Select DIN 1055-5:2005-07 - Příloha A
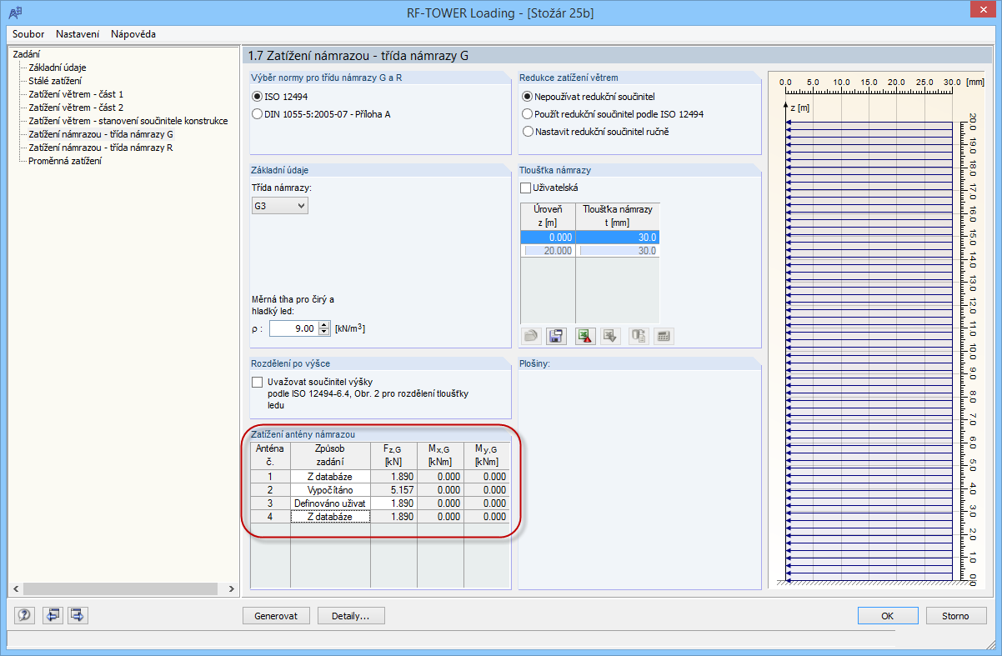 321,113
